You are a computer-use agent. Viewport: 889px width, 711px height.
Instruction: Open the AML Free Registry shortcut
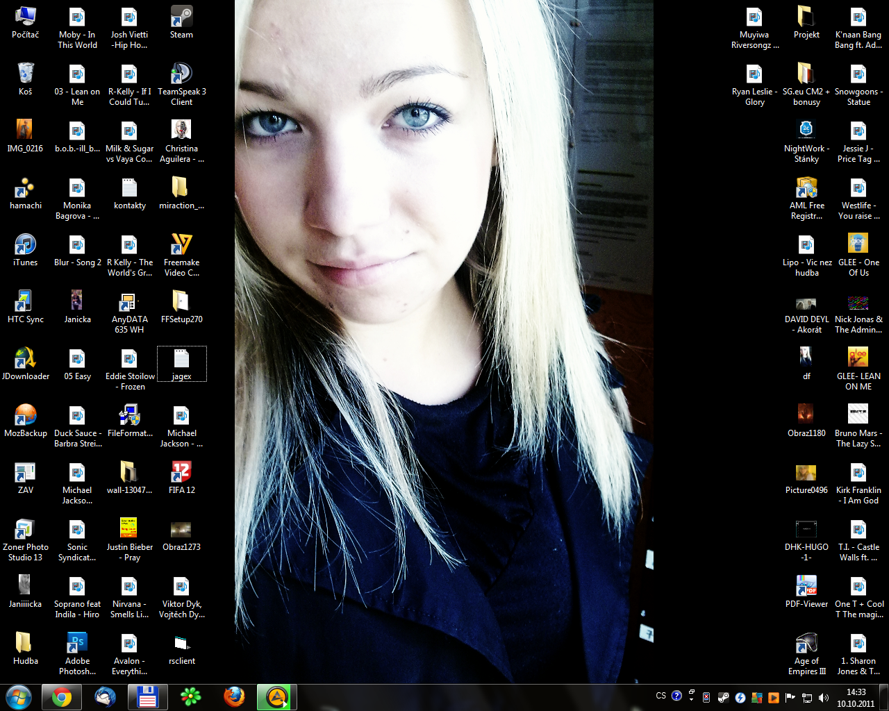point(806,199)
